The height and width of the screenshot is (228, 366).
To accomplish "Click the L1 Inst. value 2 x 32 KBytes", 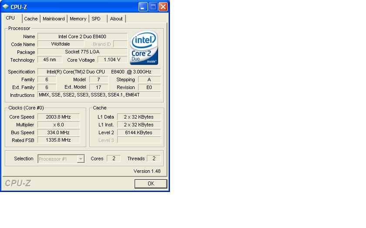I will tap(139, 125).
